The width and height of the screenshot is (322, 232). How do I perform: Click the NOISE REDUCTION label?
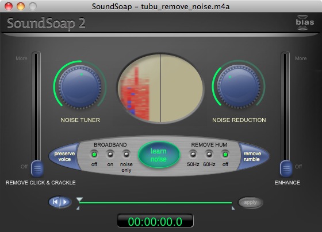[x=239, y=120]
